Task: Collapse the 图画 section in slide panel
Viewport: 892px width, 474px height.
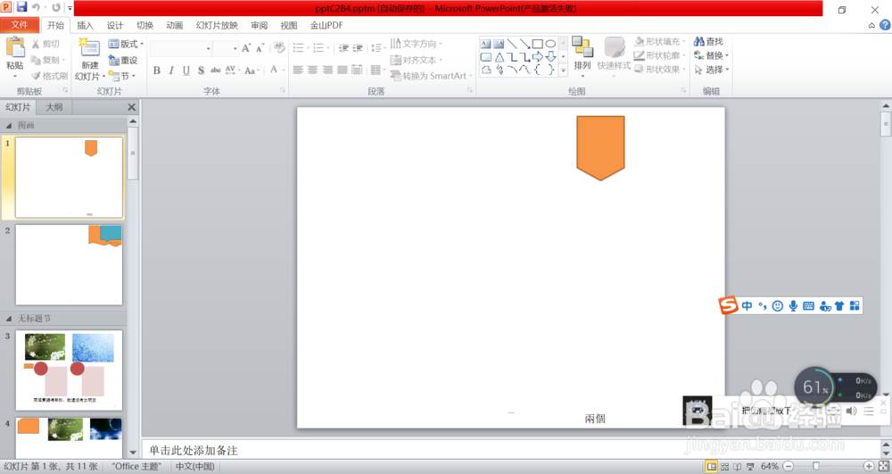Action: pyautogui.click(x=9, y=125)
